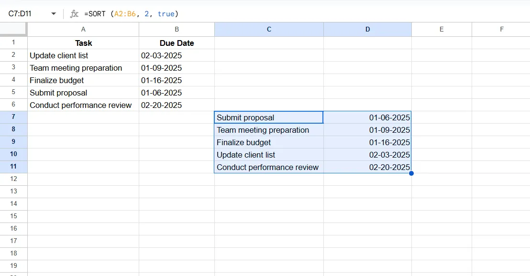Select row 15 header
Viewport: 530px width, 276px height.
click(x=13, y=217)
